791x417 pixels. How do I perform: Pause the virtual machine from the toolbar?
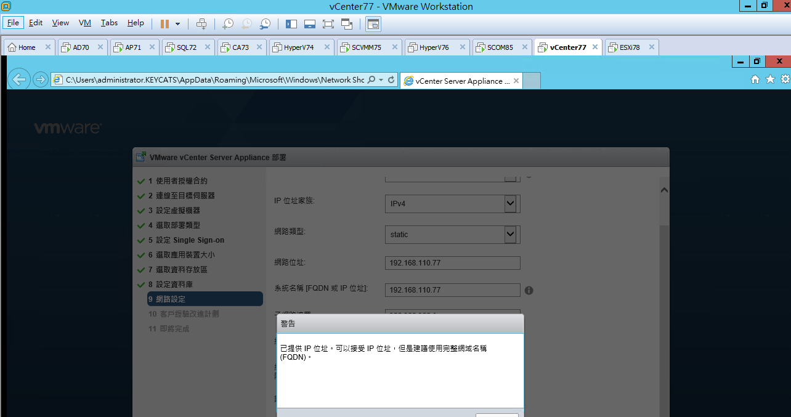pyautogui.click(x=164, y=23)
